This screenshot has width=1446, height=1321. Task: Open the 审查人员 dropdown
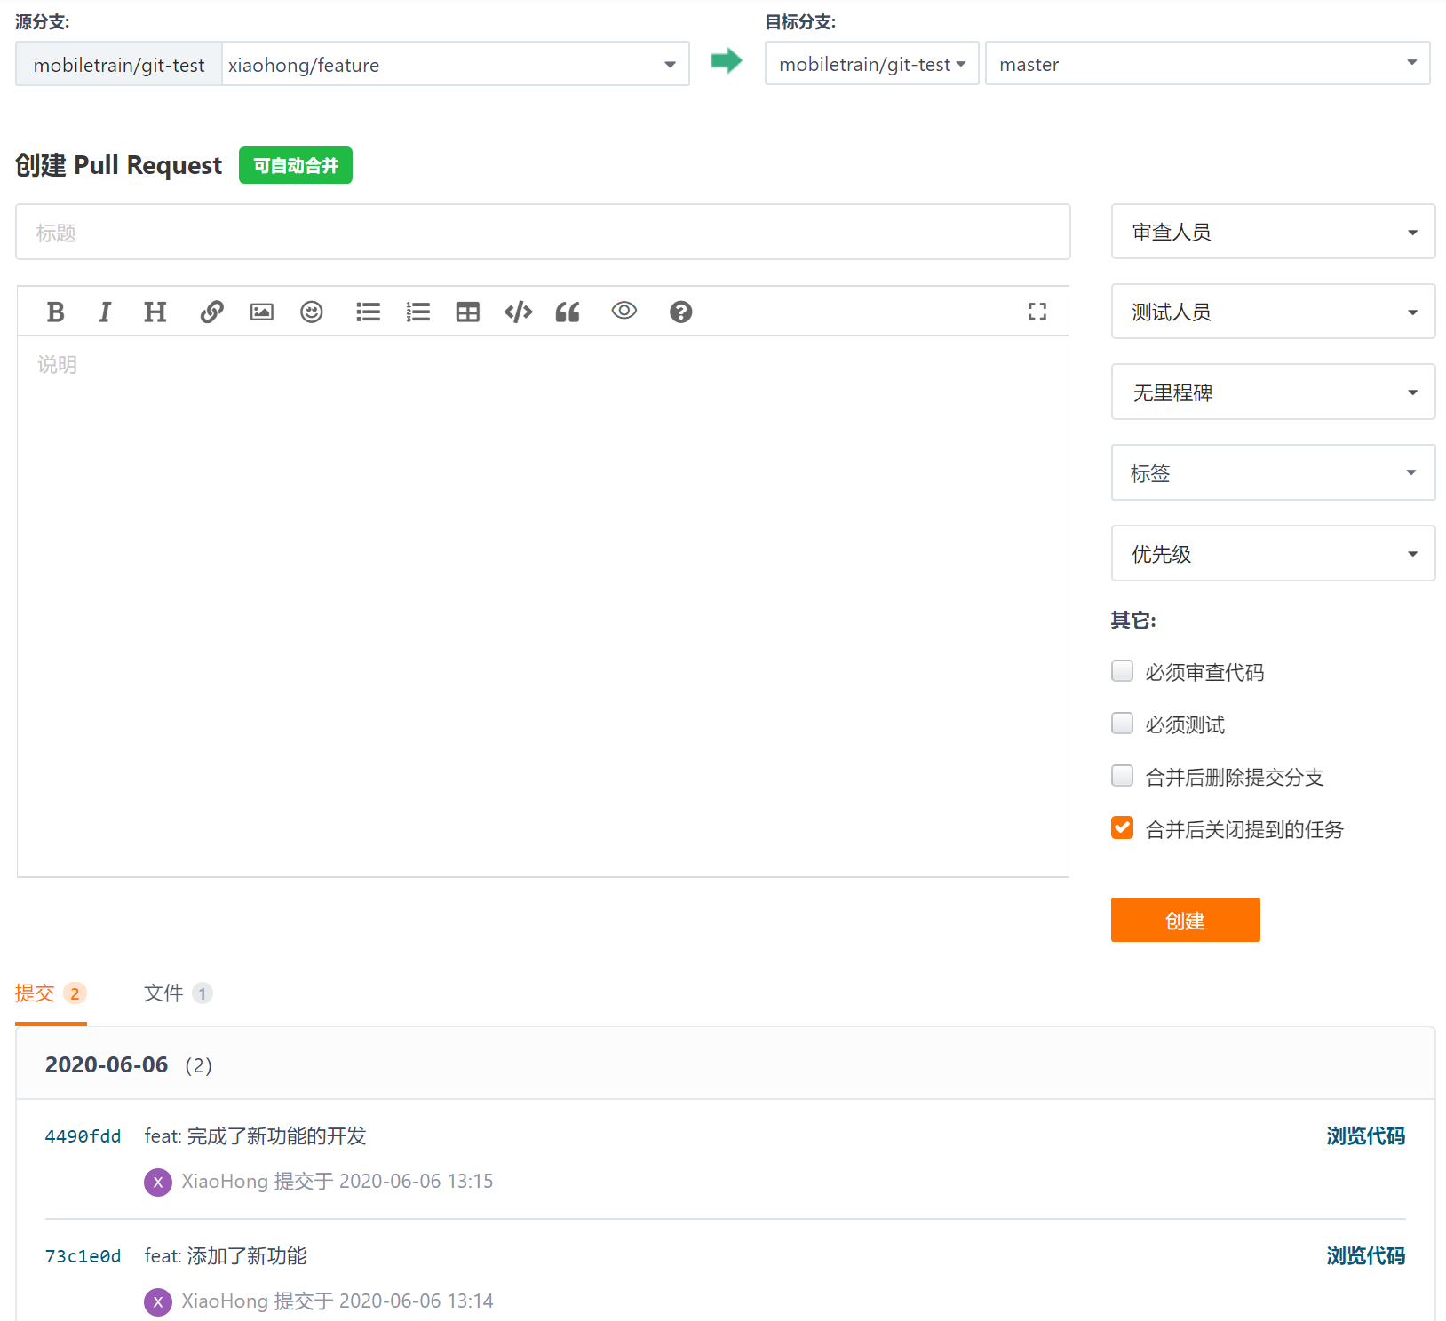tap(1272, 232)
